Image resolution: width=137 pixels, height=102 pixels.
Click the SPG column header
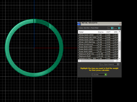coord(116,32)
